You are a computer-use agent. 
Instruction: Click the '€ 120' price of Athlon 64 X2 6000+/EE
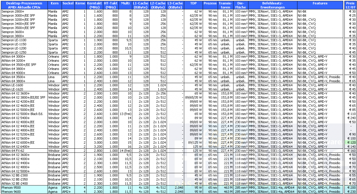click(352, 143)
